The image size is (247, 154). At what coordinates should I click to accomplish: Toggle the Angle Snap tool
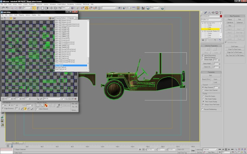pos(86,8)
